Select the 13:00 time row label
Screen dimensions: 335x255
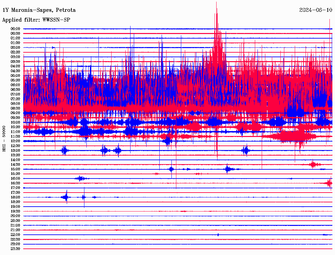(x=15, y=150)
